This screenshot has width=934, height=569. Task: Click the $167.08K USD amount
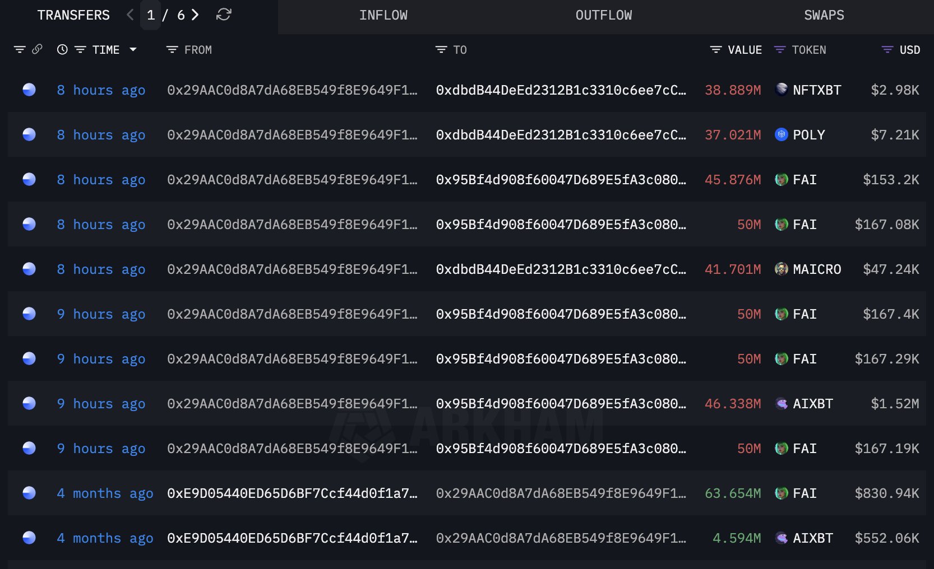(887, 225)
